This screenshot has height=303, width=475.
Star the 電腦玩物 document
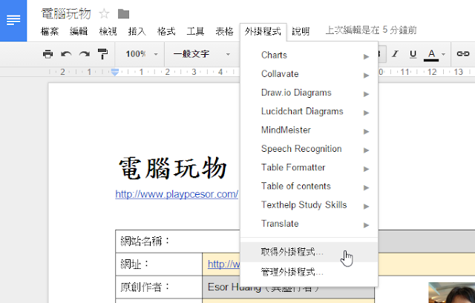[x=104, y=13]
